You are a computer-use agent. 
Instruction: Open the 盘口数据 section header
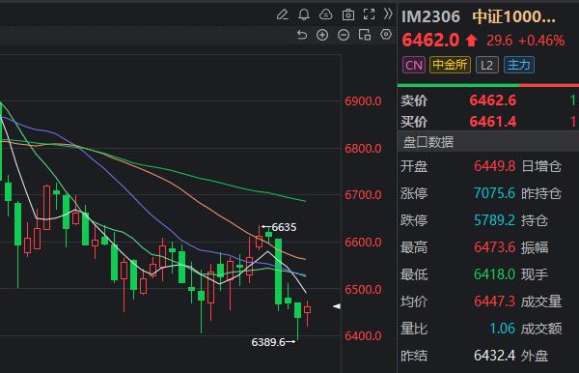[x=488, y=142]
